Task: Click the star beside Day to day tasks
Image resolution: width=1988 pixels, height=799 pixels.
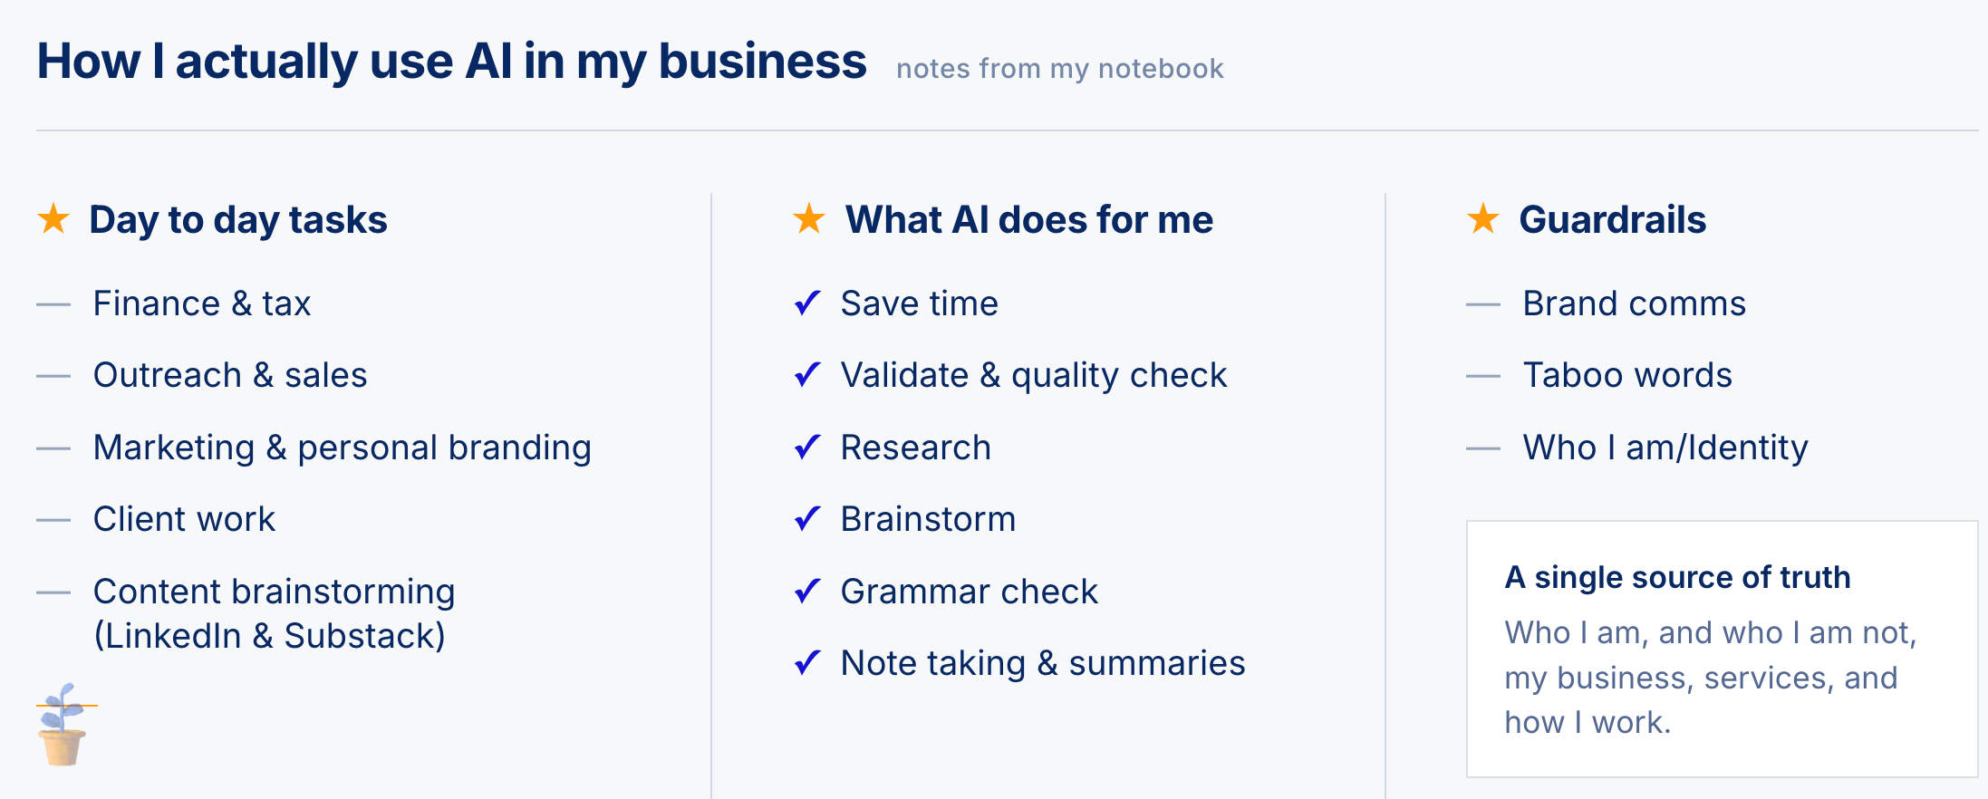Action: [x=53, y=218]
